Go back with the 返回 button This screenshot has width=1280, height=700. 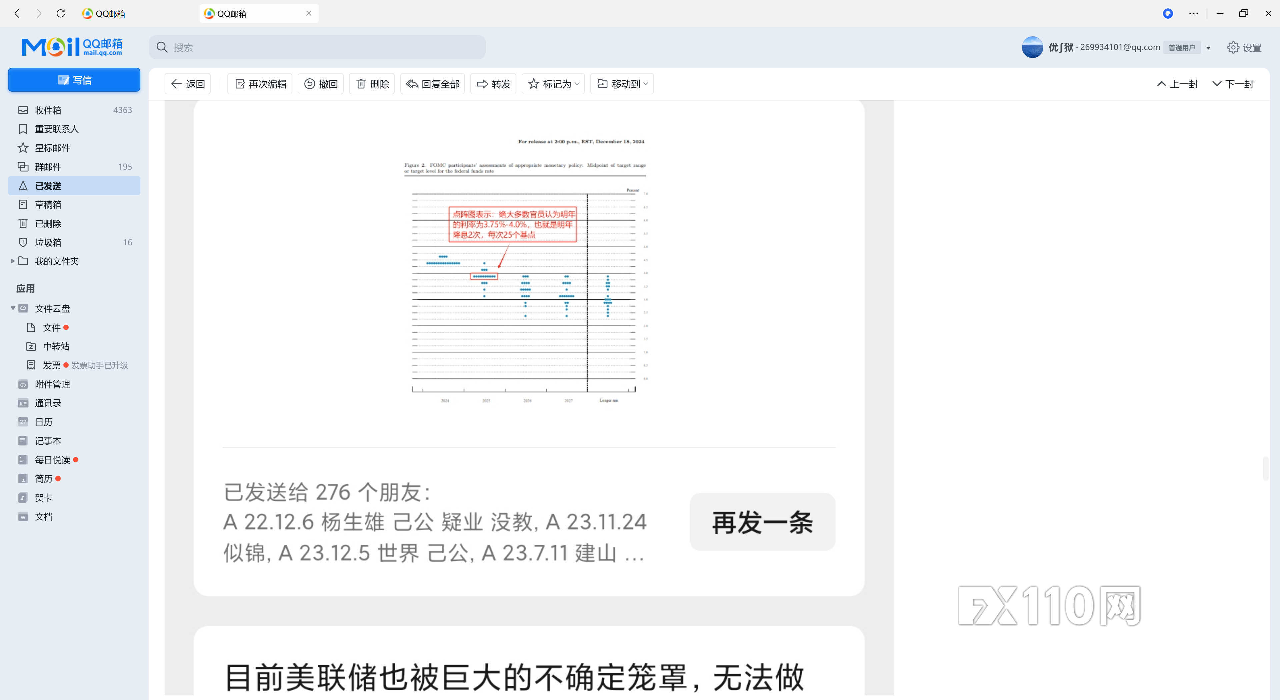pyautogui.click(x=188, y=84)
